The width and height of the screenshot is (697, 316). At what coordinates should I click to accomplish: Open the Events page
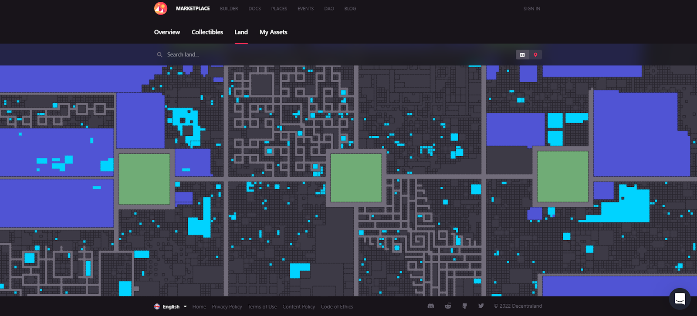coord(306,9)
